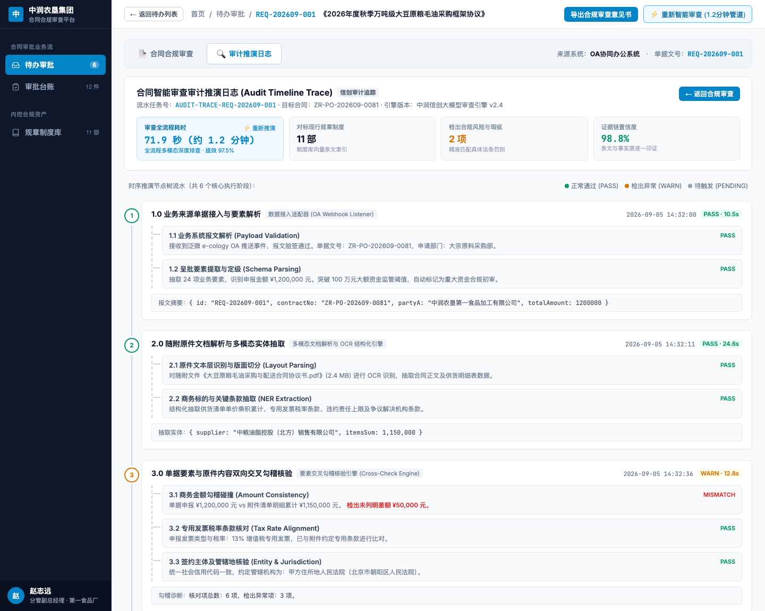
Task: Click the 中润农垦集团 logo icon
Action: click(x=16, y=14)
